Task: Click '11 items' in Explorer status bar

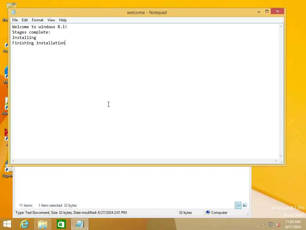Action: coord(26,205)
